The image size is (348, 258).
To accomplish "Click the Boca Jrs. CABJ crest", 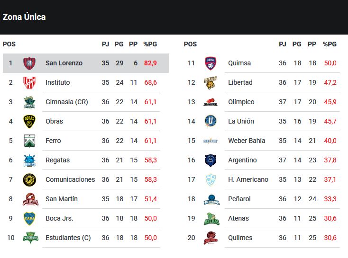I will pos(29,219).
